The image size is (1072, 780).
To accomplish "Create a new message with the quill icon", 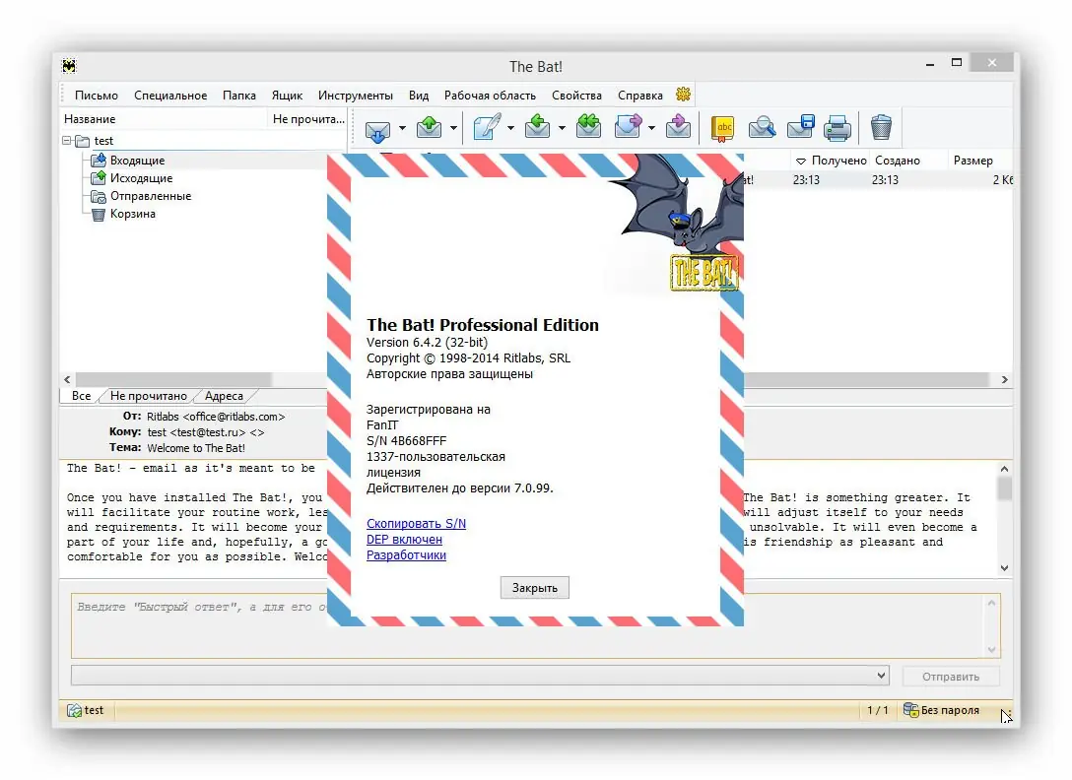I will pos(487,127).
